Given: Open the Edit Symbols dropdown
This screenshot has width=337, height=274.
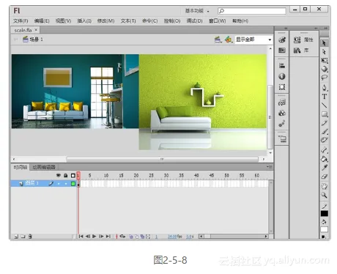Looking at the screenshot, I should [229, 40].
